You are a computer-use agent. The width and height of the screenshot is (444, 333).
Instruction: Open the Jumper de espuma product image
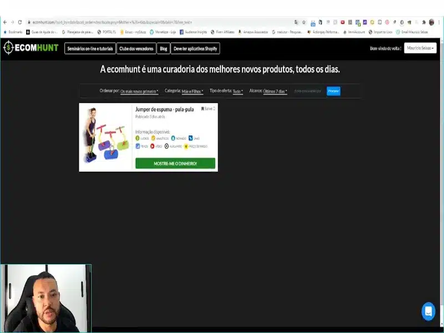[x=105, y=137]
